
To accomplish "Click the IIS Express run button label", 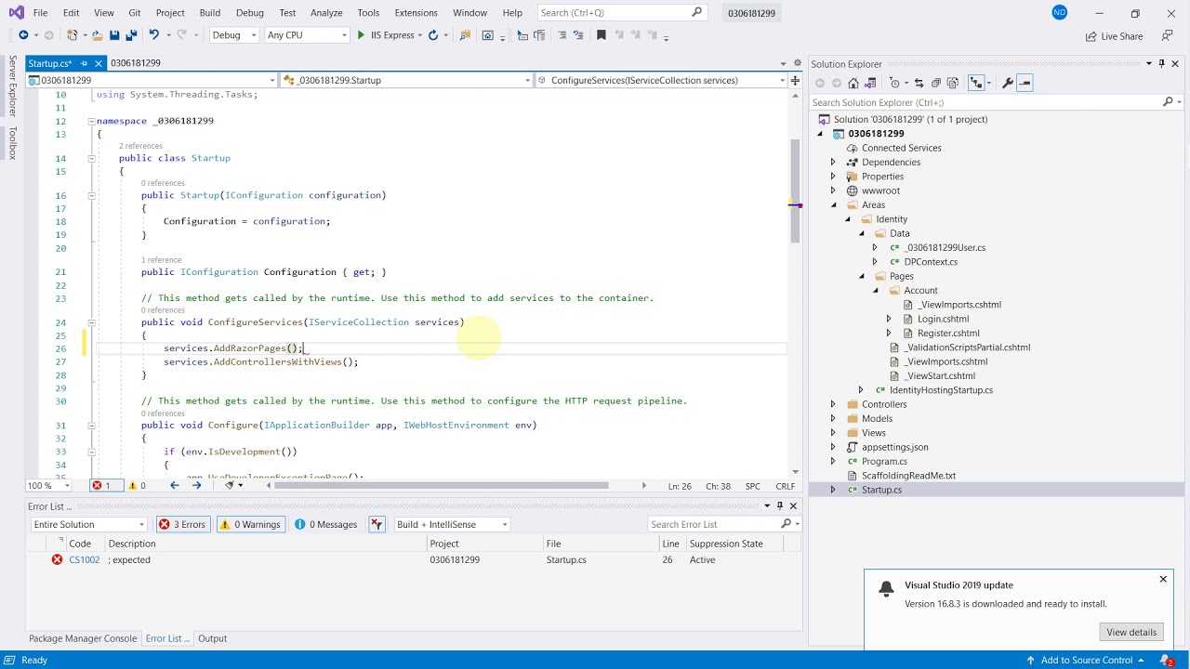I will (x=392, y=35).
